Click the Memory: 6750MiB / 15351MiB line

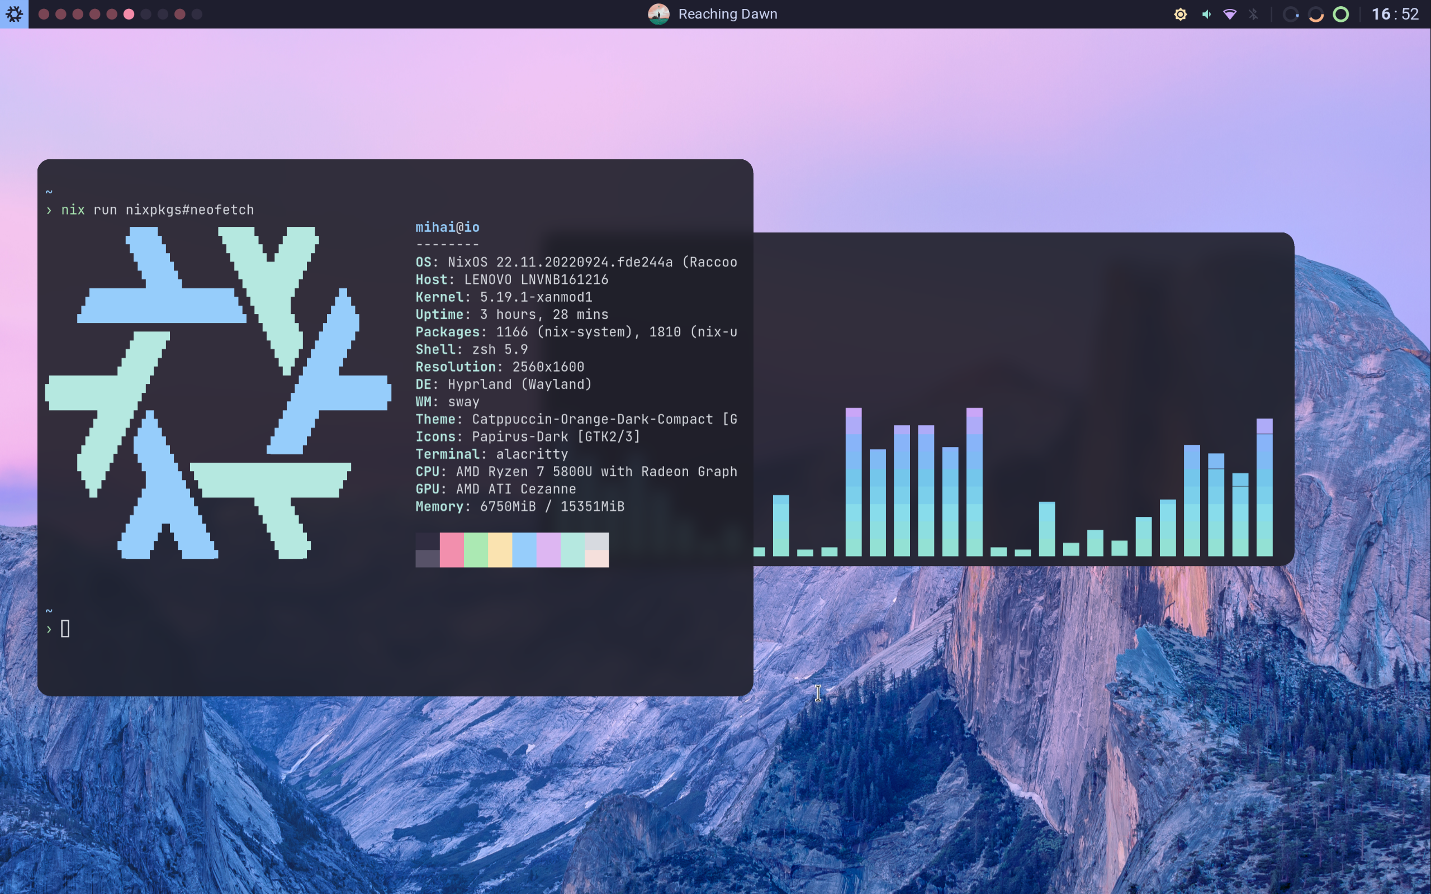click(x=520, y=506)
